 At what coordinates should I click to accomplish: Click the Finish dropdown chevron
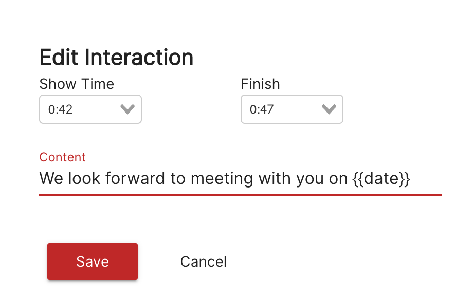coord(329,109)
